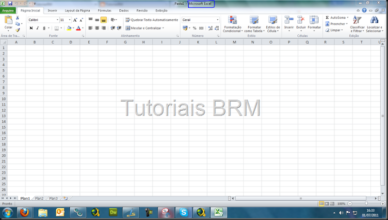Select the Plan2 sheet tab
This screenshot has width=388, height=220.
coord(39,198)
